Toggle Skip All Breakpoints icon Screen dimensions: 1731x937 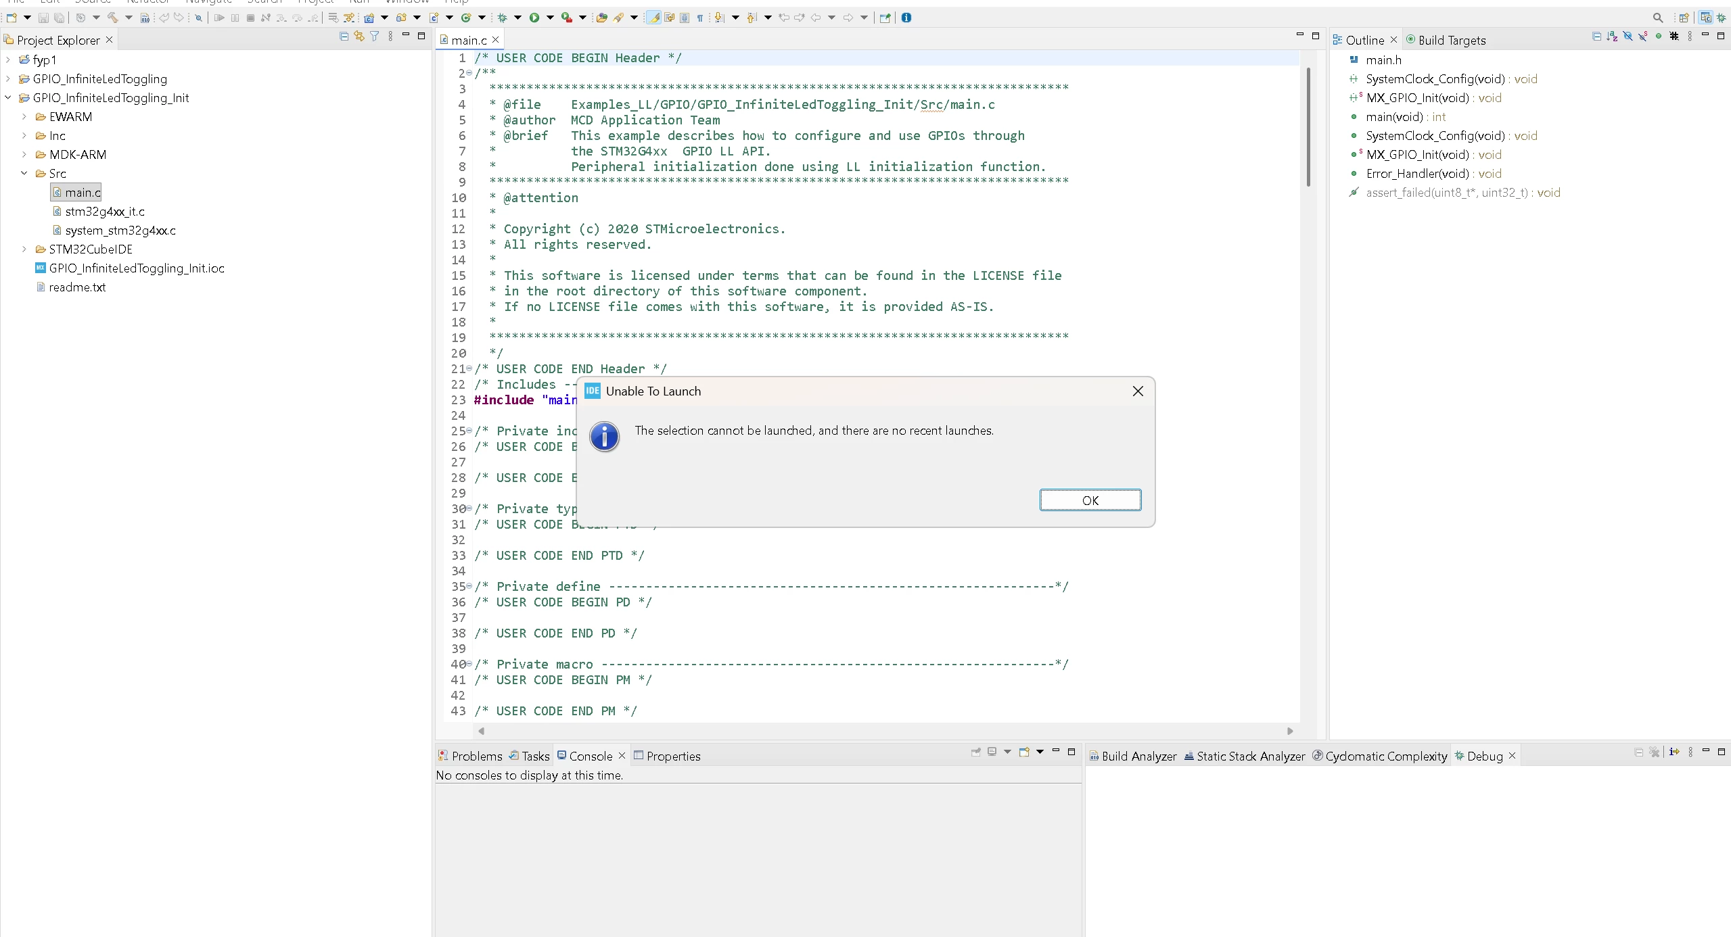tap(198, 18)
